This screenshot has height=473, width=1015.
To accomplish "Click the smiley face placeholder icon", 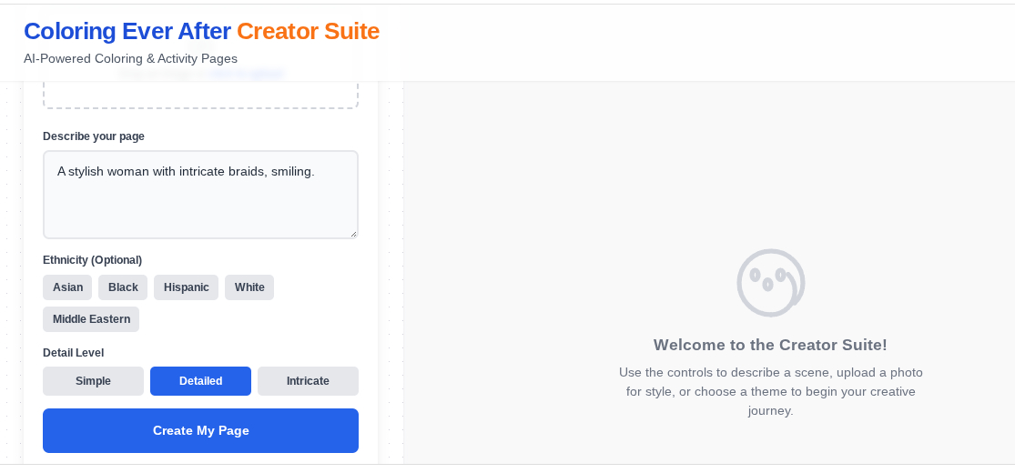I will (770, 282).
